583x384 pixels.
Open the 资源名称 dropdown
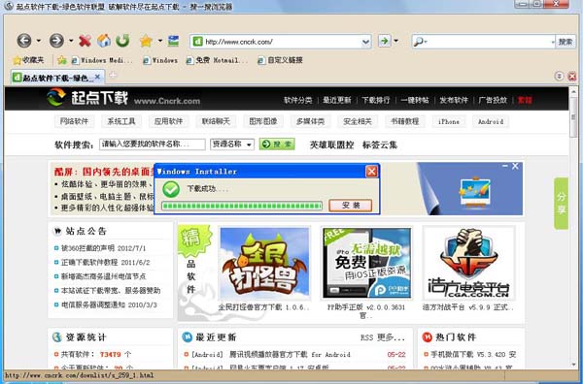click(232, 144)
